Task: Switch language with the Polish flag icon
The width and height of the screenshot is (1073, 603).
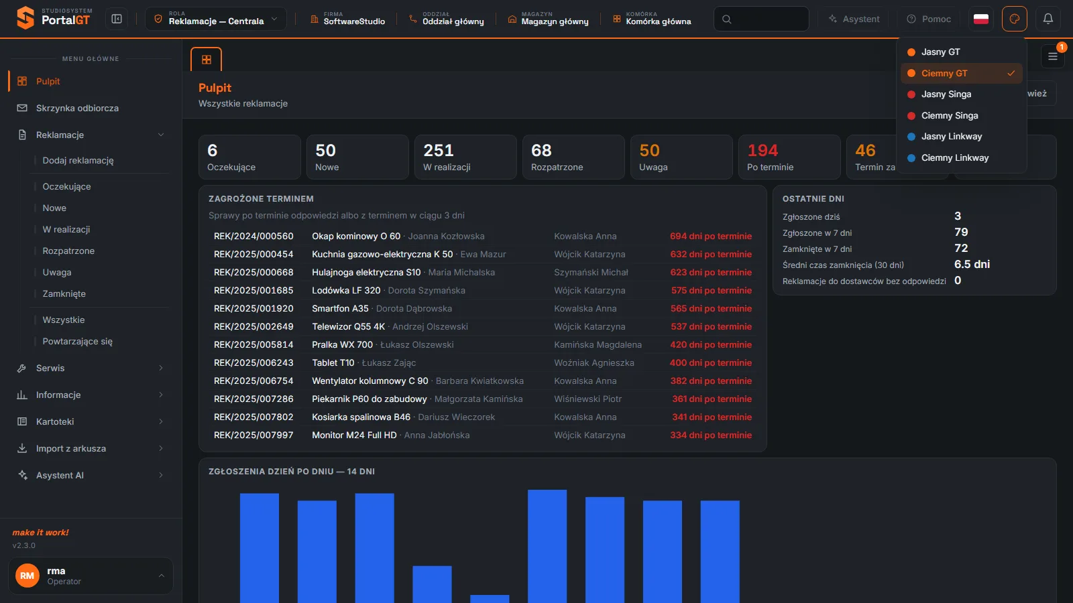Action: [981, 19]
